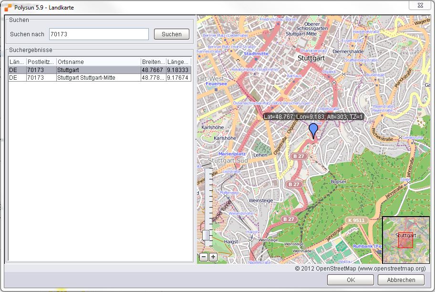This screenshot has width=435, height=292.
Task: Click the blue location pin marker
Action: point(313,130)
